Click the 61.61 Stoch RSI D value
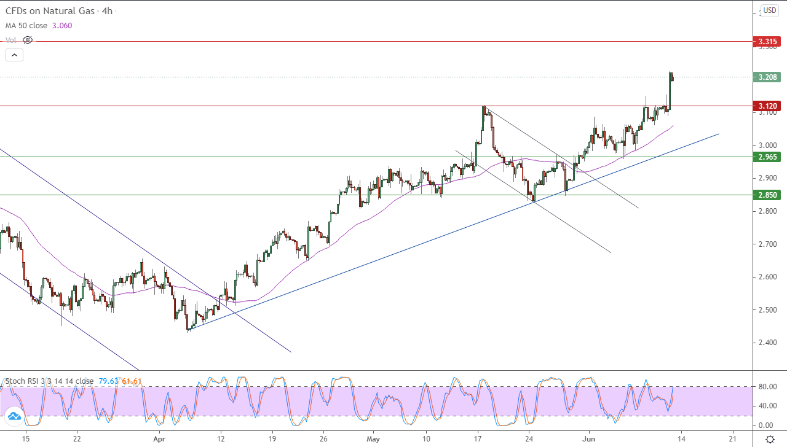Image resolution: width=787 pixels, height=447 pixels. pyautogui.click(x=132, y=381)
